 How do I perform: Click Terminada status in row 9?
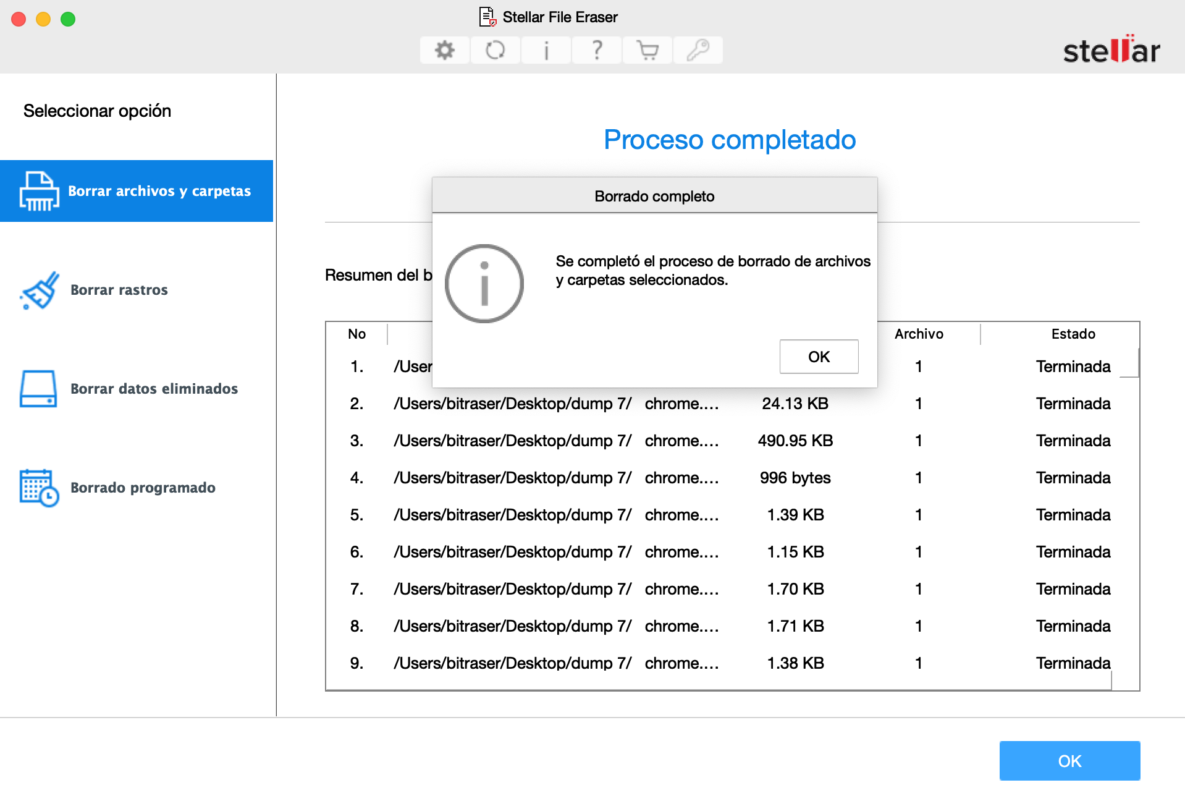[x=1073, y=663]
